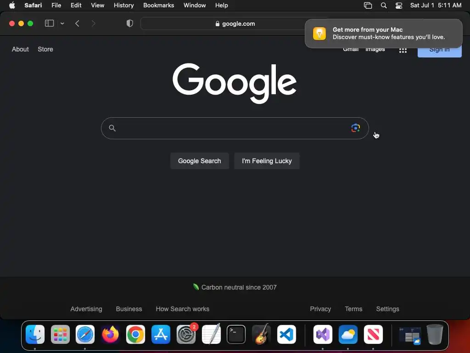Screen dimensions: 470x353
Task: Open Spotlight search in the menu bar
Action: (383, 6)
